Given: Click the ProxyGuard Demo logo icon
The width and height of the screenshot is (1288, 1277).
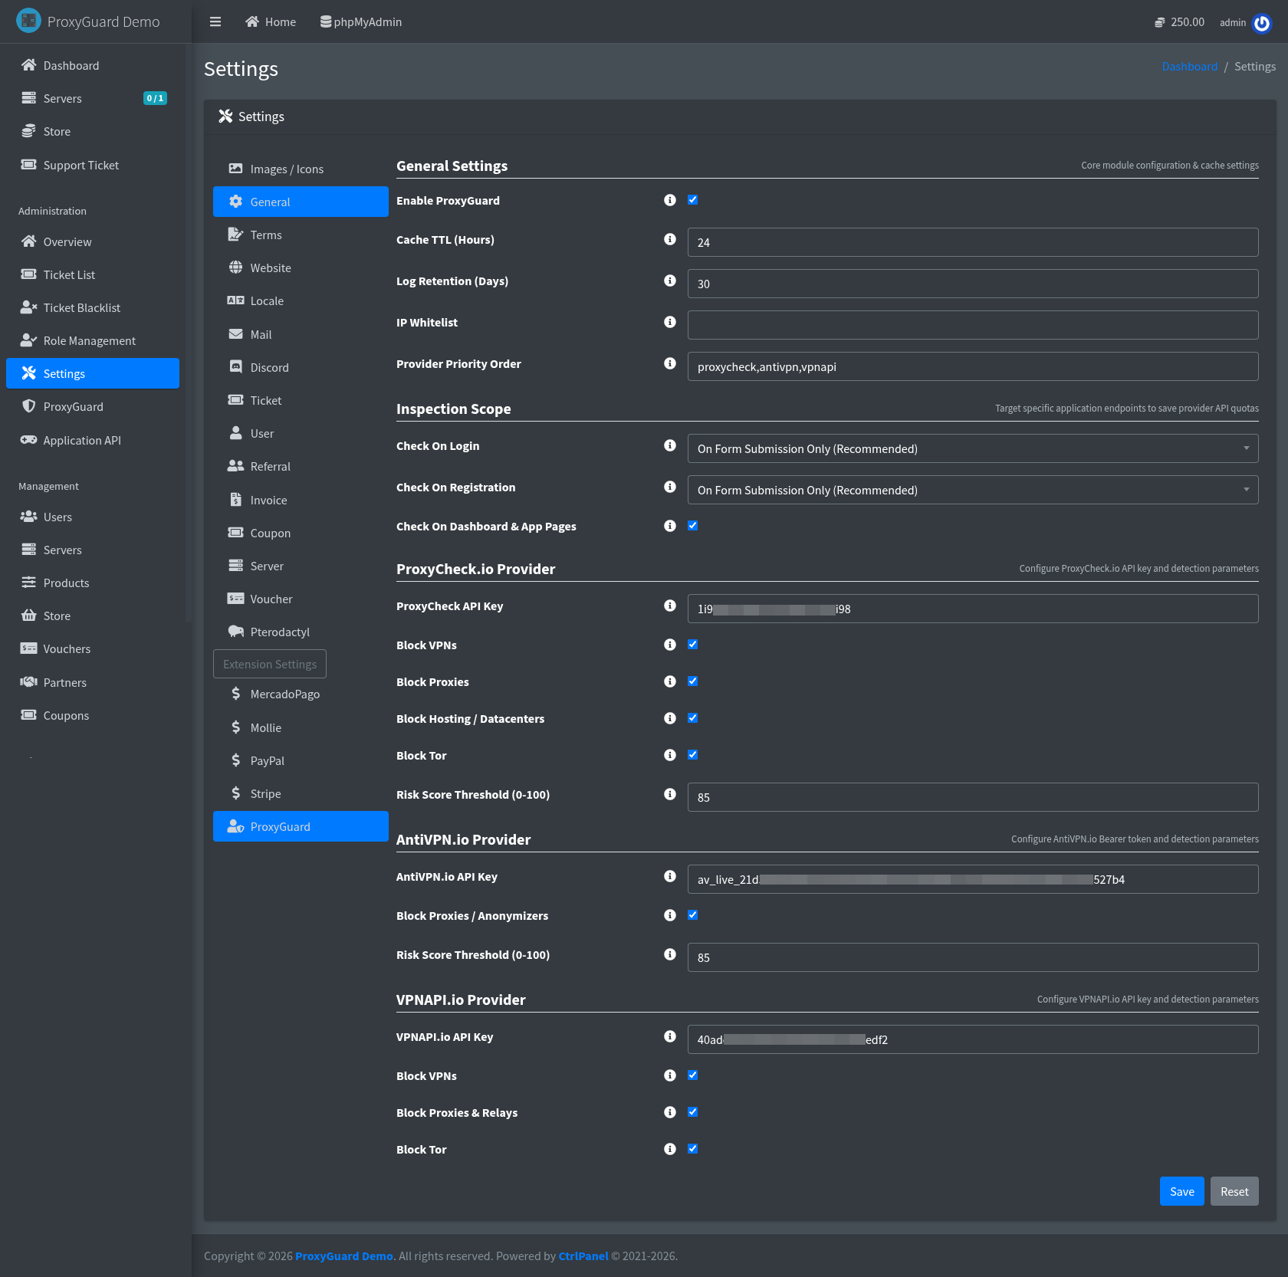Looking at the screenshot, I should pyautogui.click(x=28, y=21).
